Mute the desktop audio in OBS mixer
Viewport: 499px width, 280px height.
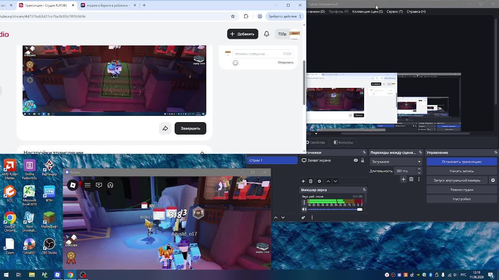click(x=304, y=210)
